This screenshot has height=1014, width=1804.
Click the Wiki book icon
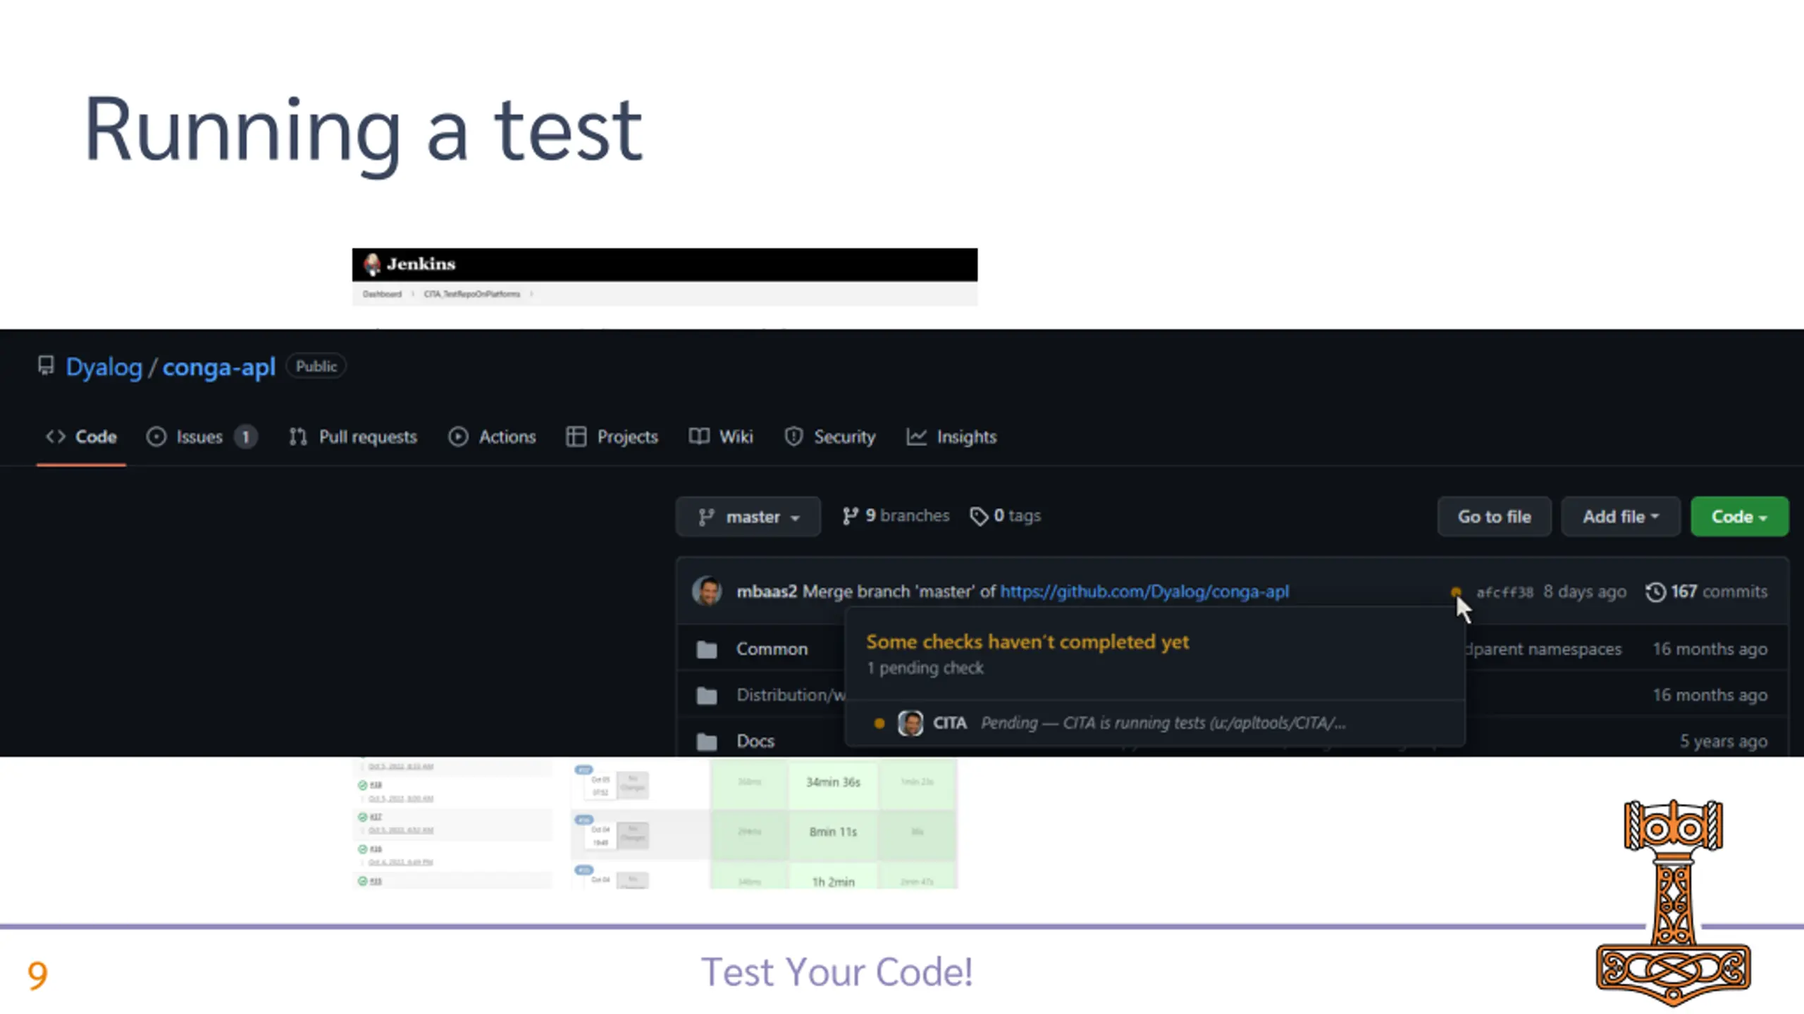coord(699,437)
